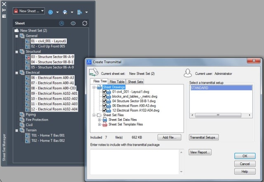Select sheet 04 - Structure Sector 08-B-1

[x=52, y=62]
